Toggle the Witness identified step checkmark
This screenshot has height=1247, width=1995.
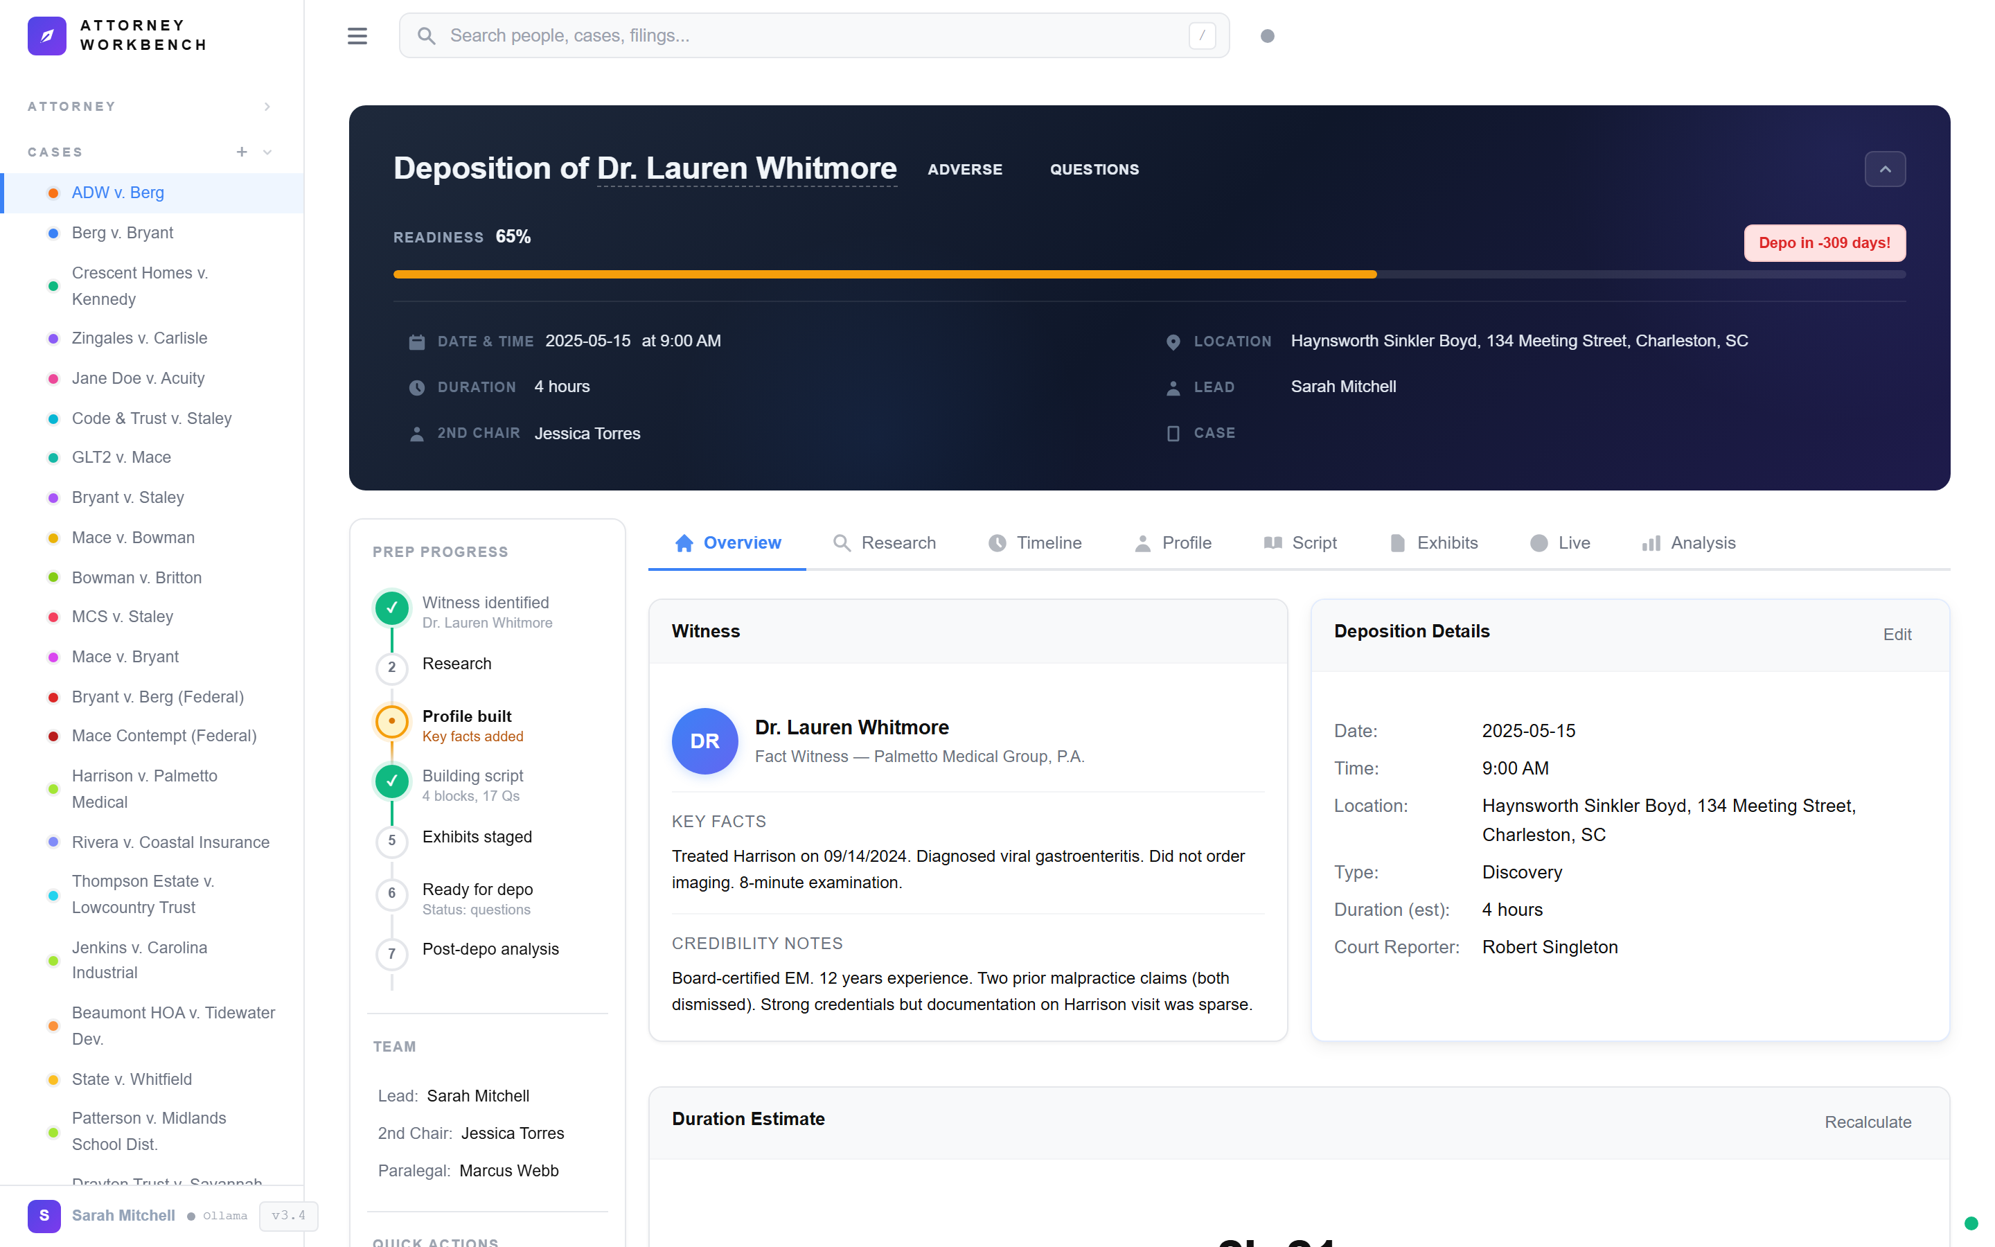391,608
